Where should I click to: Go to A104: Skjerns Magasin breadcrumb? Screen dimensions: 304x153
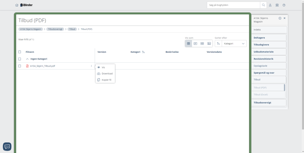click(x=30, y=29)
